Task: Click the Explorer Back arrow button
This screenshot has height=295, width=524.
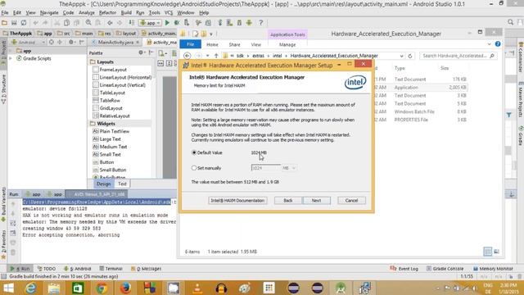Action: (x=187, y=56)
